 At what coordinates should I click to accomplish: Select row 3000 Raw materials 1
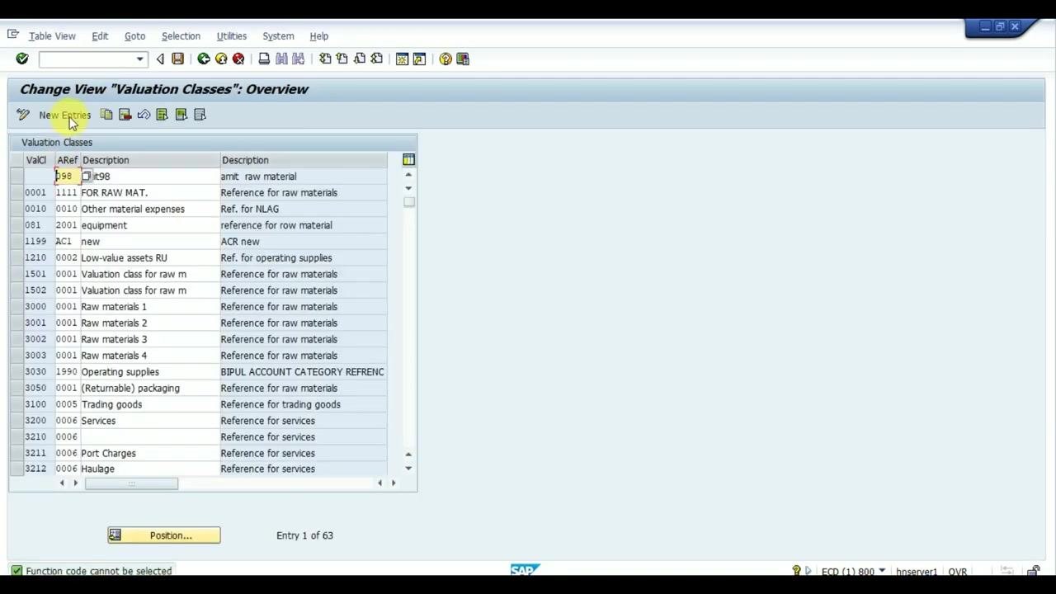tap(16, 306)
